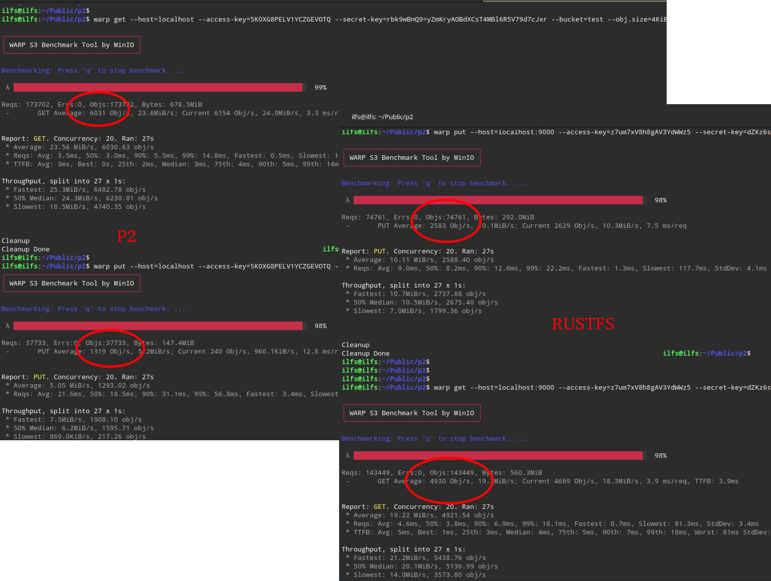This screenshot has width=771, height=581.
Task: Click the lambda symbol in the RUSTFS PUT benchmark
Action: click(347, 200)
